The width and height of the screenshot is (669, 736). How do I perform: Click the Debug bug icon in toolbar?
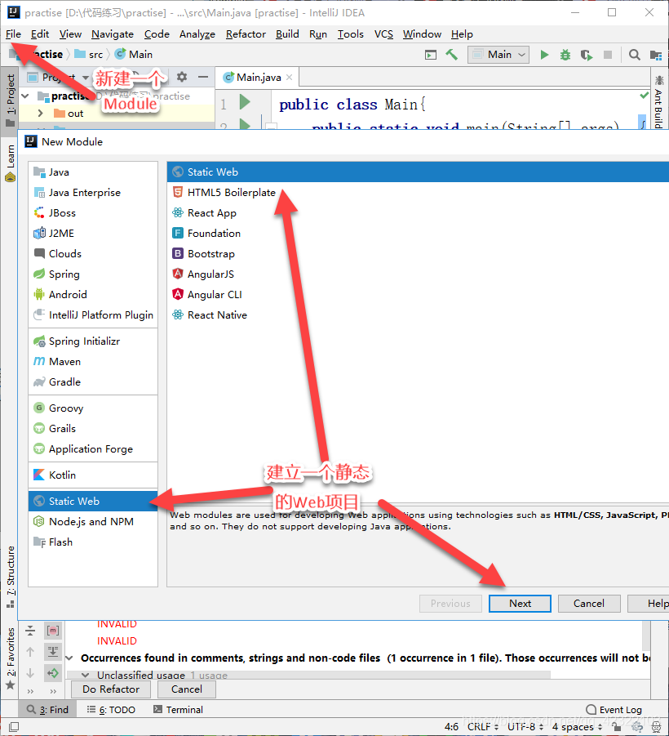[565, 55]
